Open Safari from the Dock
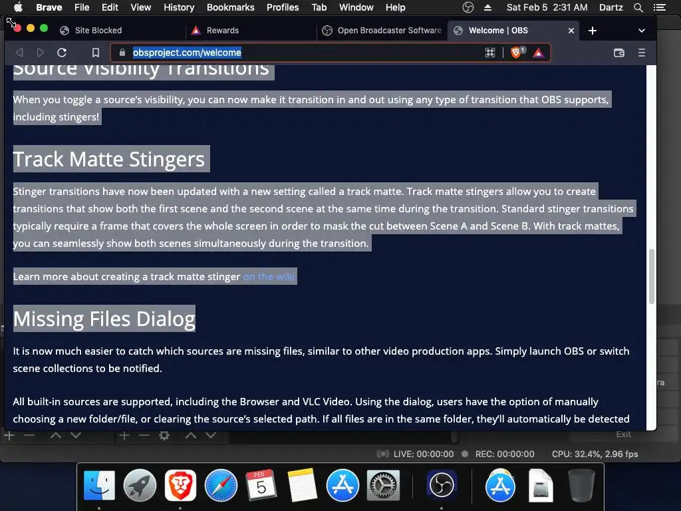This screenshot has height=511, width=681. (221, 485)
